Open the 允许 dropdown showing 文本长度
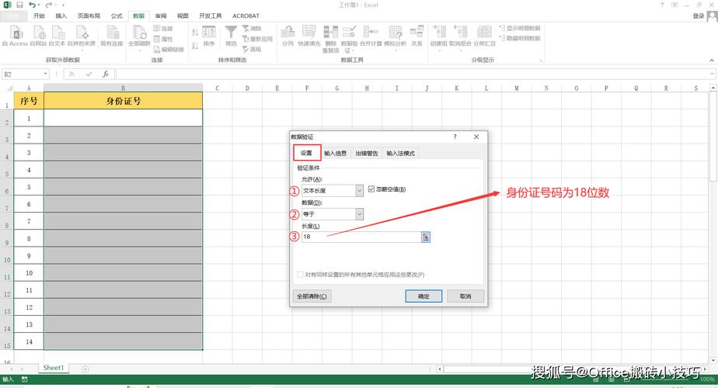Screen dimensions: 718x388 (x=359, y=190)
